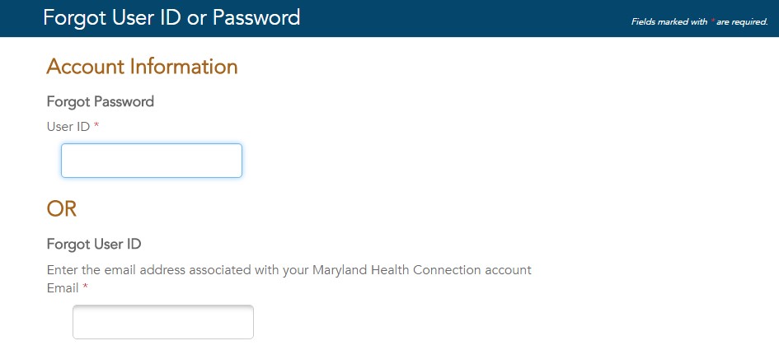The image size is (779, 350).
Task: Click the word "associated" in the instruction sentence
Action: tap(220, 270)
